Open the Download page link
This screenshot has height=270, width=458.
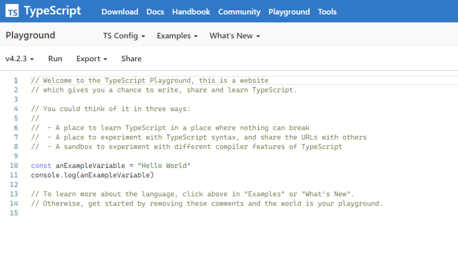pyautogui.click(x=120, y=11)
